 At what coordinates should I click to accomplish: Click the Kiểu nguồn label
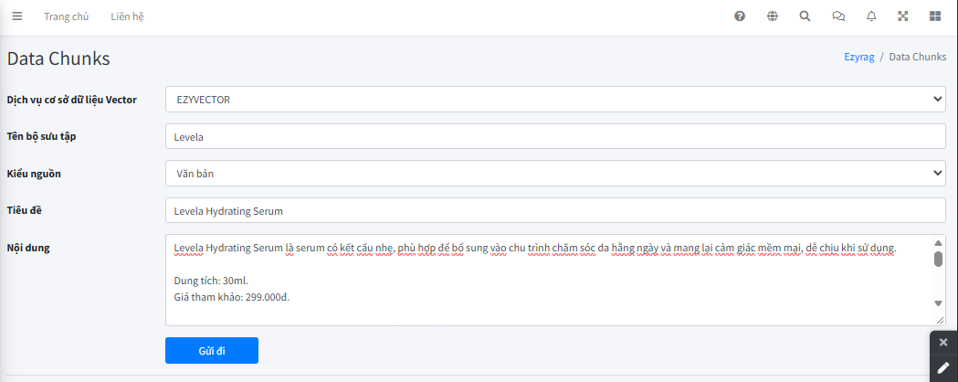34,174
